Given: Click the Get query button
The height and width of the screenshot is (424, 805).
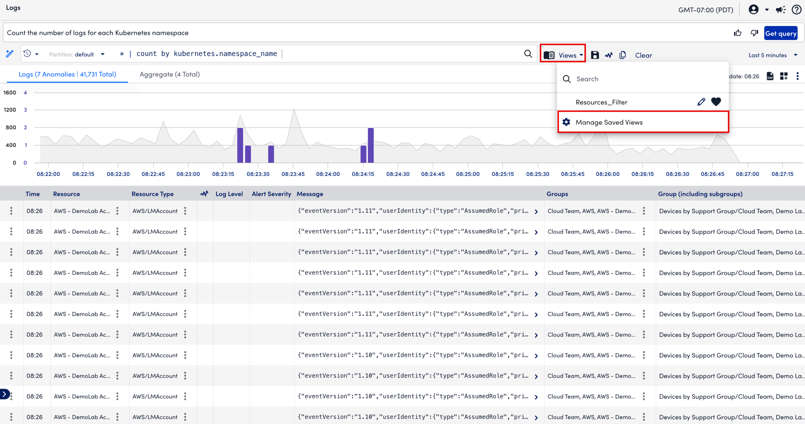Looking at the screenshot, I should (x=780, y=33).
